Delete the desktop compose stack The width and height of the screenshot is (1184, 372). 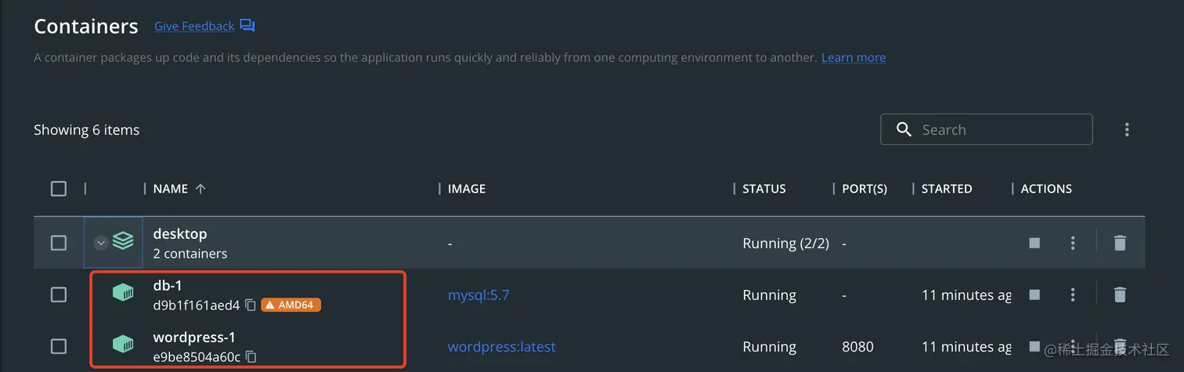click(1120, 243)
